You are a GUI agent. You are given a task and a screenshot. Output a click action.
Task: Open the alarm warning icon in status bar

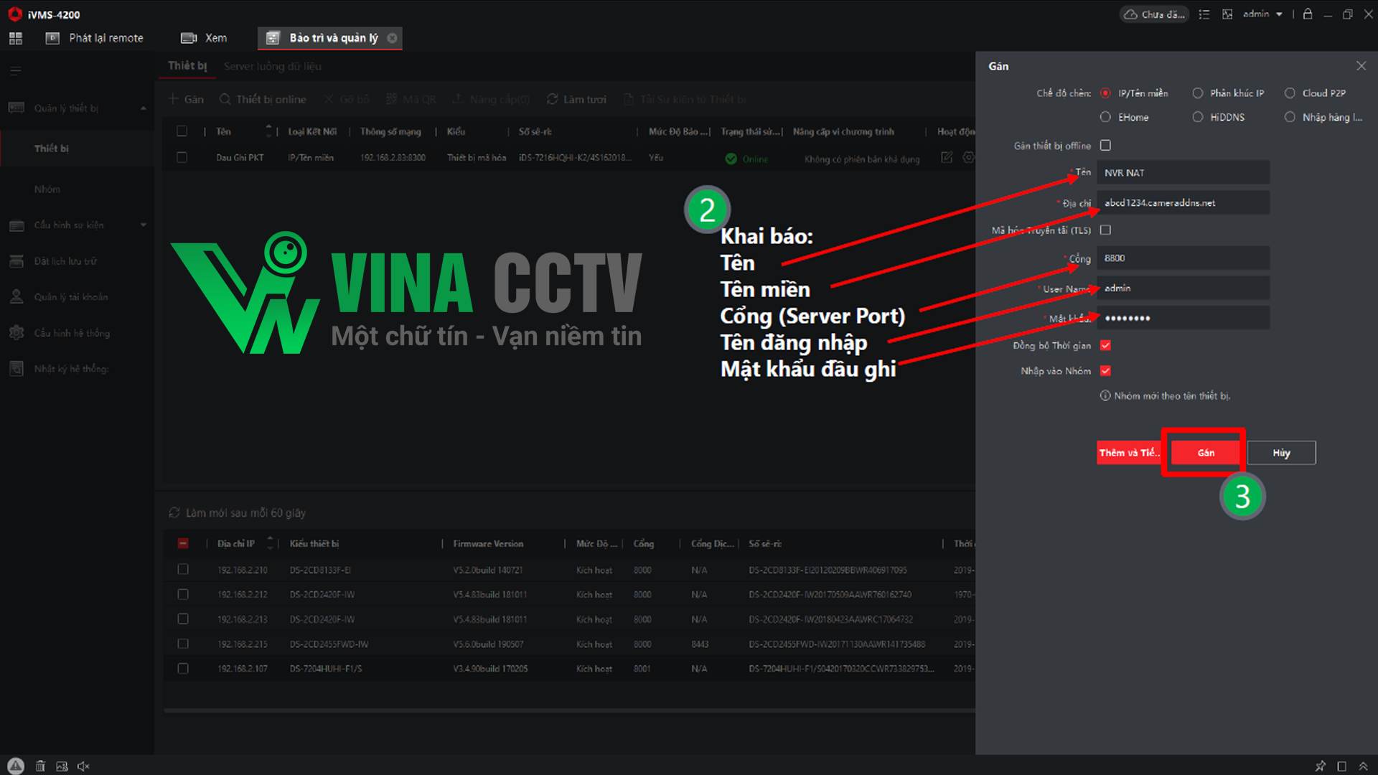coord(16,766)
